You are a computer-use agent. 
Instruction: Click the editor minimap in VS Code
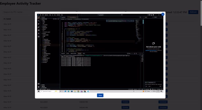tap(139, 32)
